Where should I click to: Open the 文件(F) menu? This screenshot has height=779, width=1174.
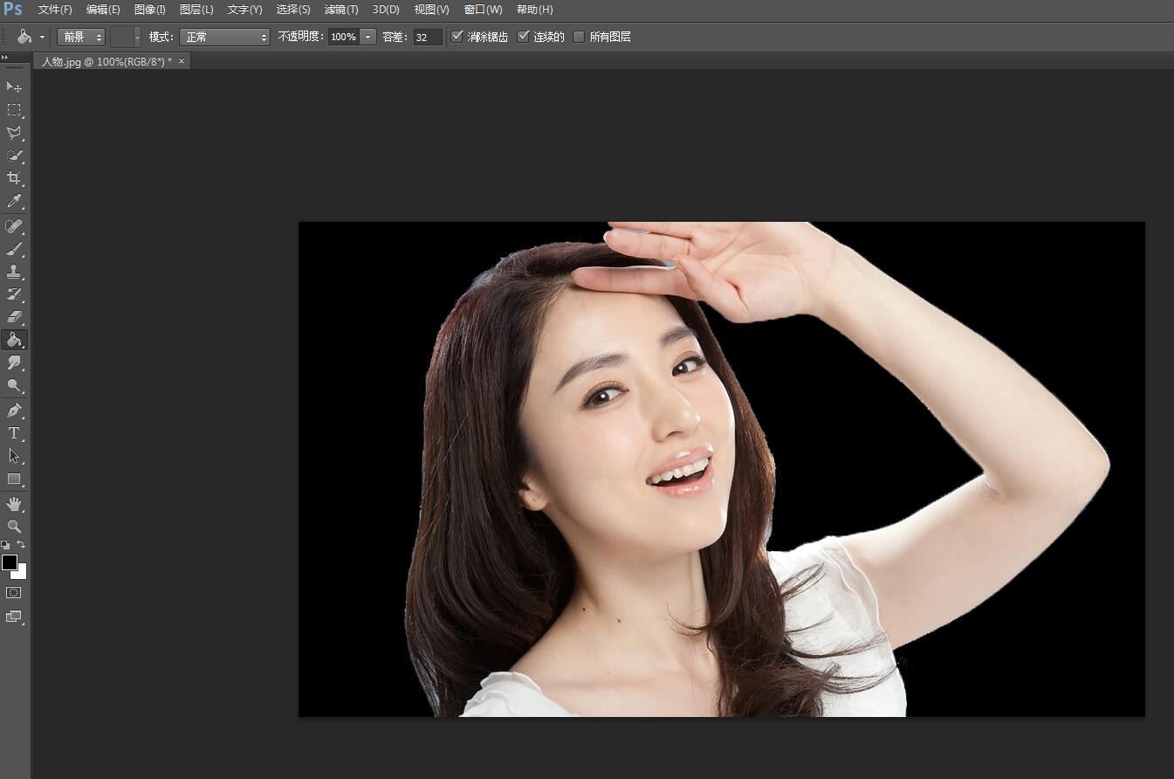(55, 10)
